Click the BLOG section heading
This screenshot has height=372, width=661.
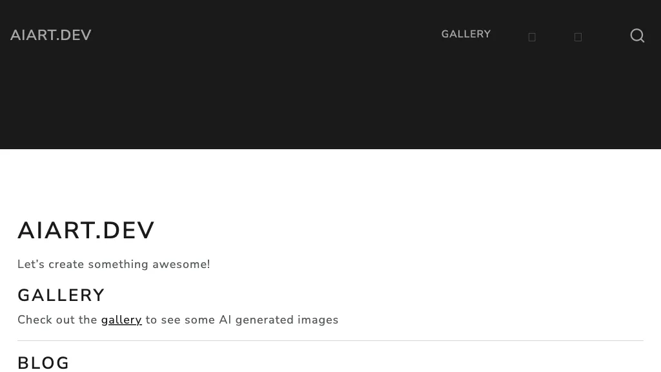click(43, 362)
